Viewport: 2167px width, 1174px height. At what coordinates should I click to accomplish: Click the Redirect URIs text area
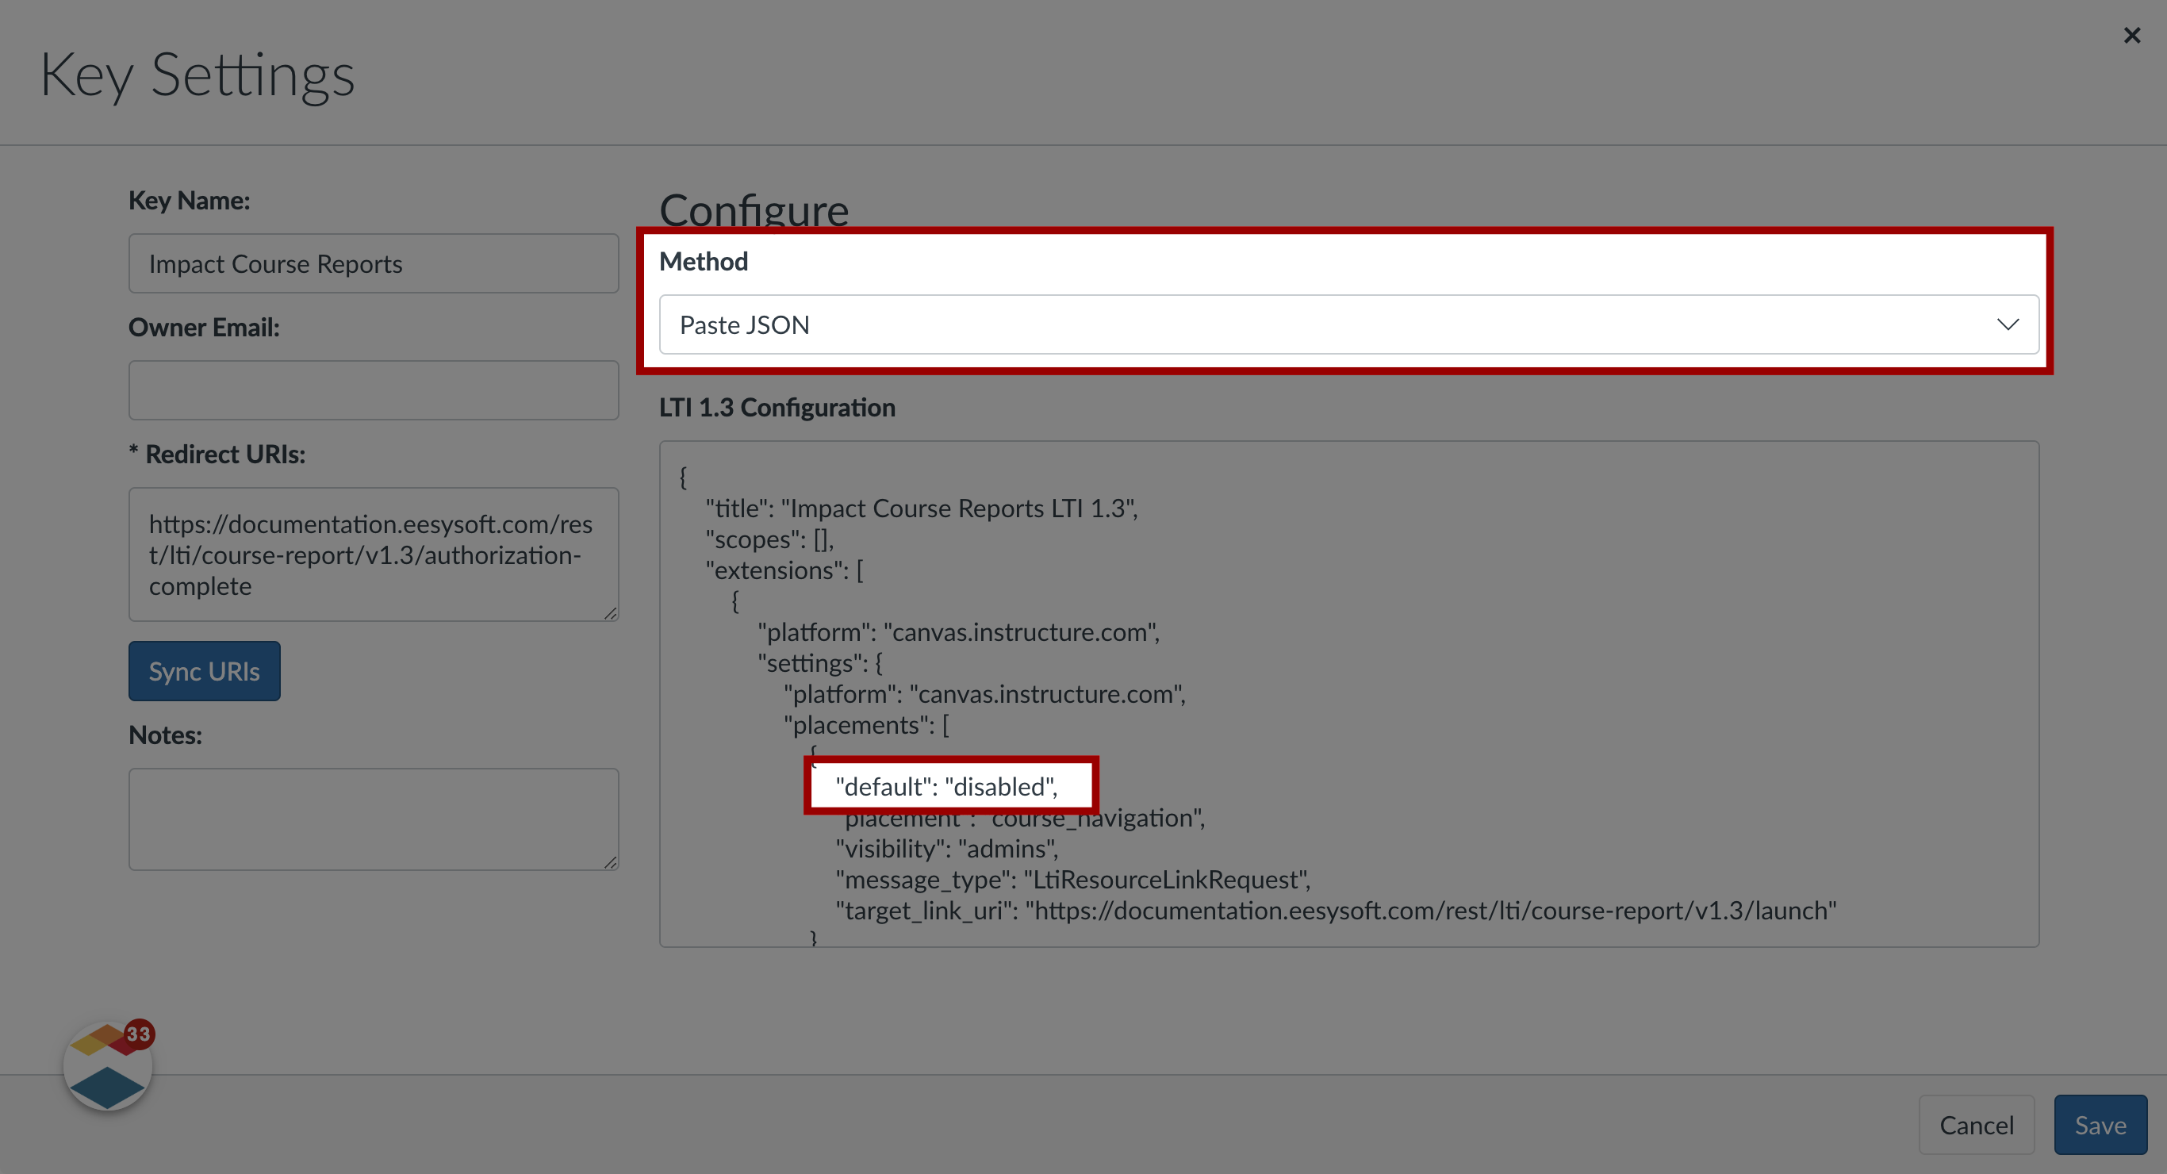[x=374, y=554]
